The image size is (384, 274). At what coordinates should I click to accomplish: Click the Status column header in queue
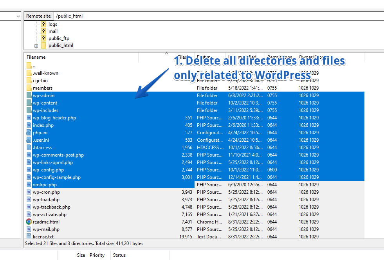(119, 255)
